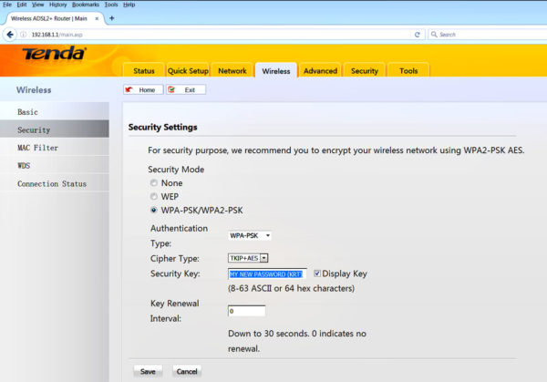The image size is (547, 382).
Task: Switch to the Advanced tab
Action: click(x=320, y=70)
